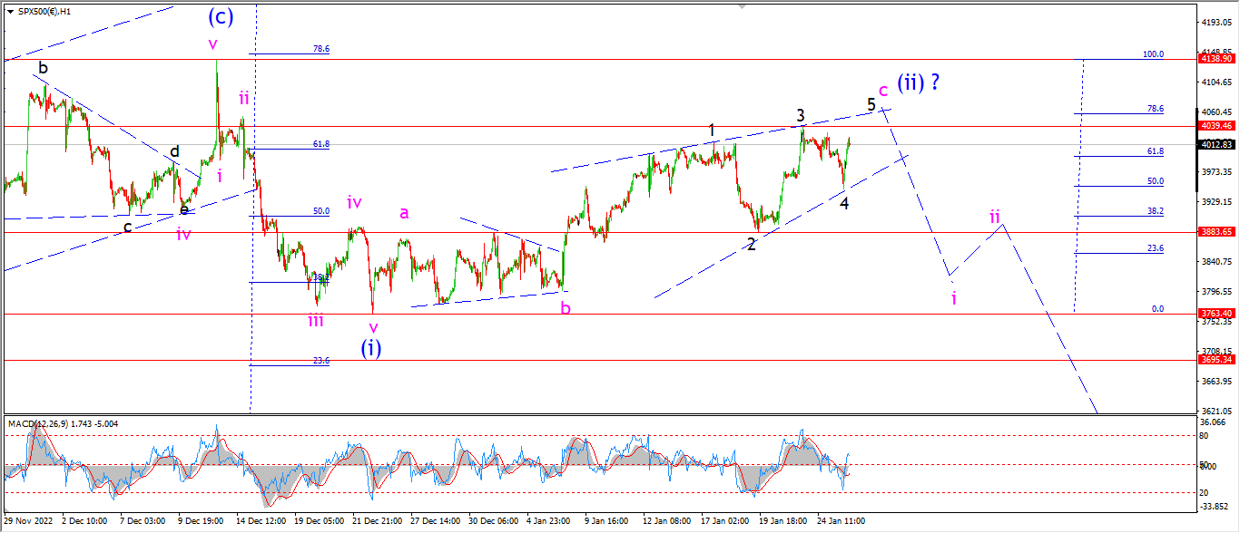The height and width of the screenshot is (533, 1240).
Task: Click the projected pink 'ii' label
Action: tap(995, 217)
